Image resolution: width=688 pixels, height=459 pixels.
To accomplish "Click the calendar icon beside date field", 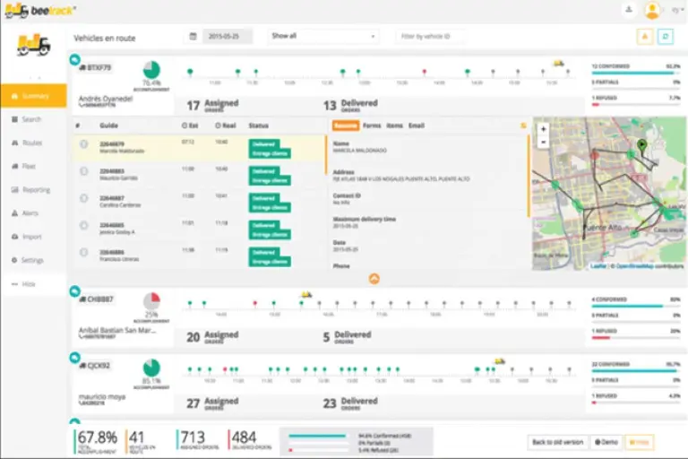I will click(x=193, y=37).
